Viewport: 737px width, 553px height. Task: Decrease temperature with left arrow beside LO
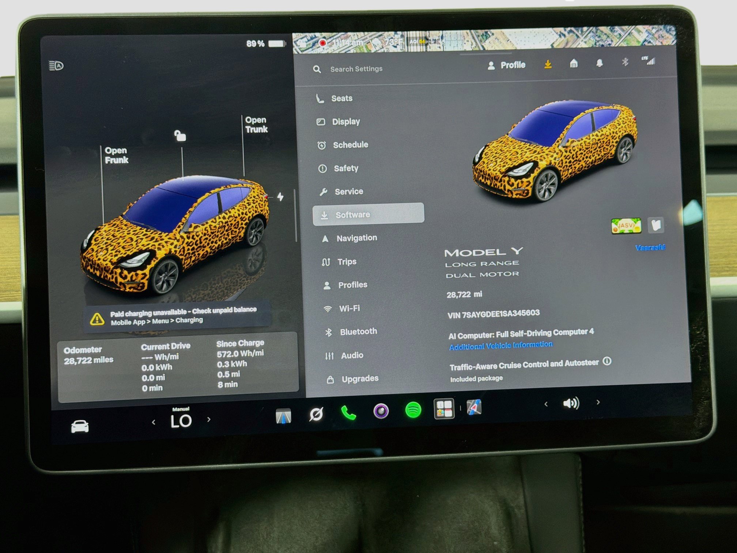point(154,422)
